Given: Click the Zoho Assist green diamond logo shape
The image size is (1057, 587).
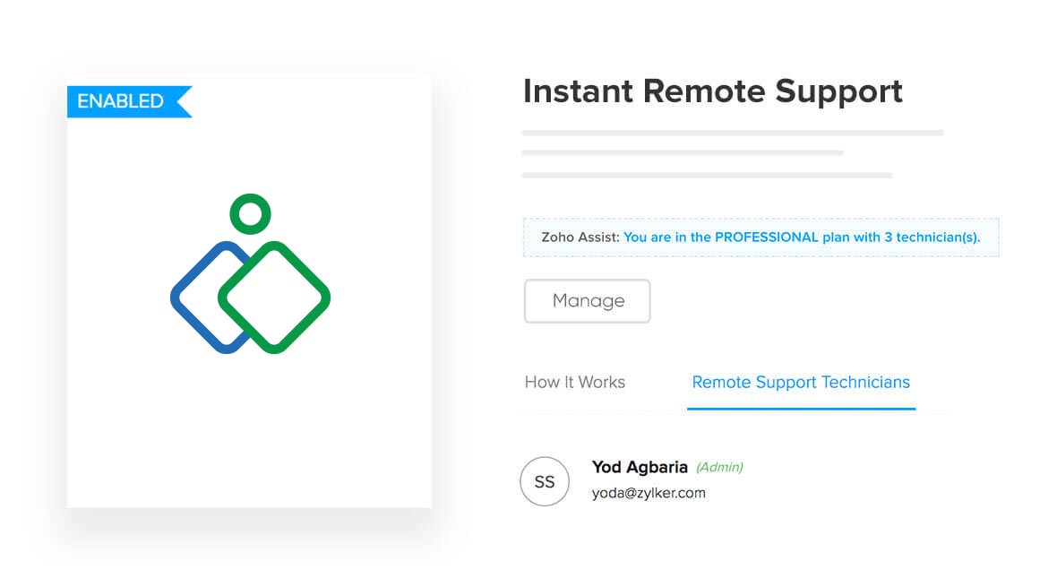Looking at the screenshot, I should (x=274, y=297).
